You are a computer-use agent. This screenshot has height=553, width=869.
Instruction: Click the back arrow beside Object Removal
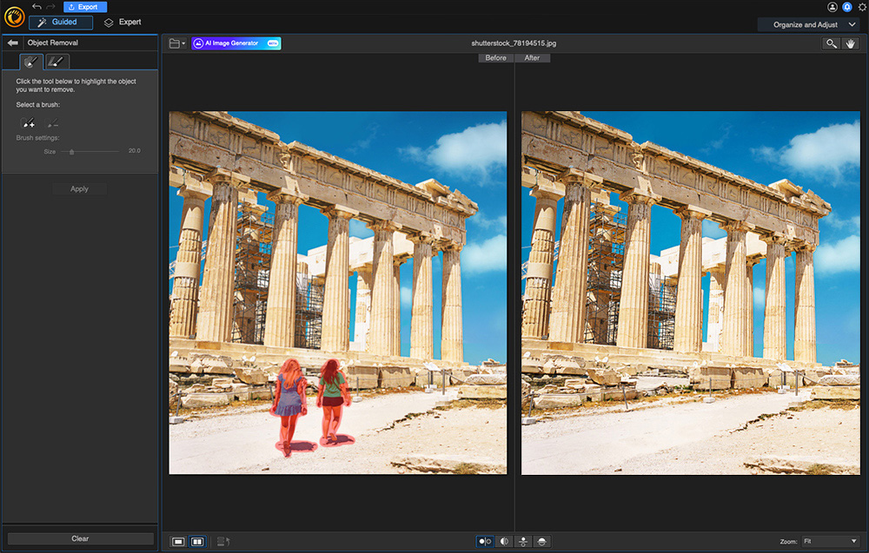coord(13,43)
